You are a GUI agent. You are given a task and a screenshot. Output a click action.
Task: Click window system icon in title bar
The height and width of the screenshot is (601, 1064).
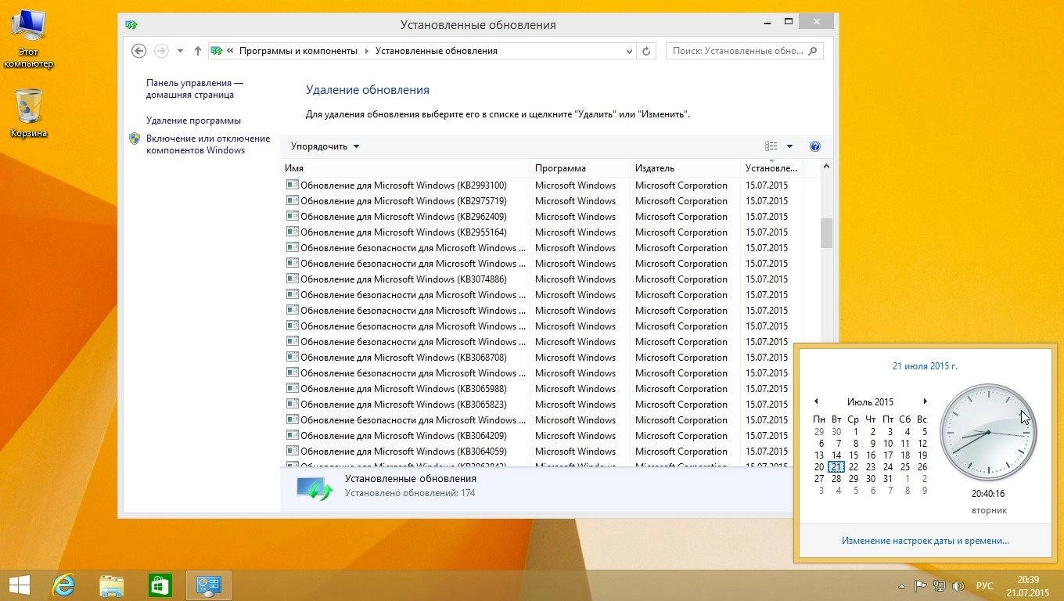[131, 24]
